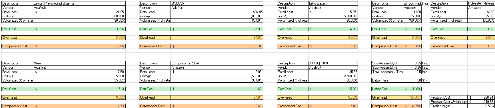The width and height of the screenshot is (495, 108).
Task: Select the 'Product Cost w/Mark Up' label
Action: (448, 102)
